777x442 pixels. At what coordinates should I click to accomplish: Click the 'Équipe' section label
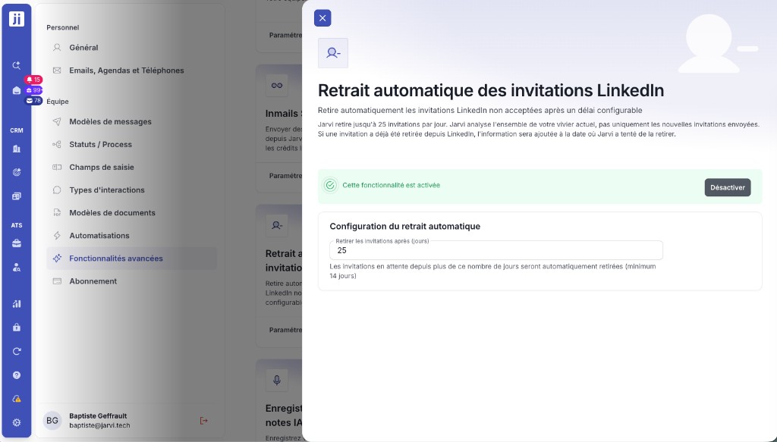coord(58,102)
